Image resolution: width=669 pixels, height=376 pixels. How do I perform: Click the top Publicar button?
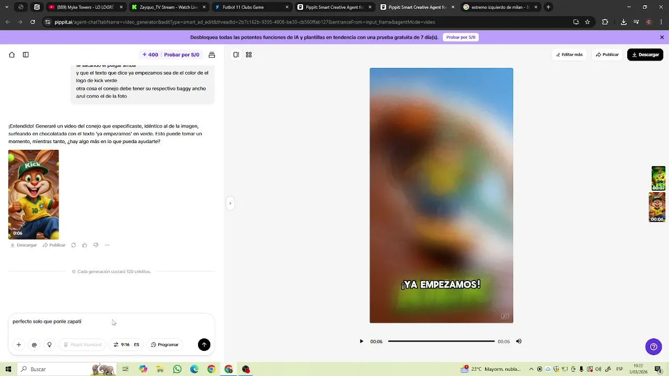point(607,55)
